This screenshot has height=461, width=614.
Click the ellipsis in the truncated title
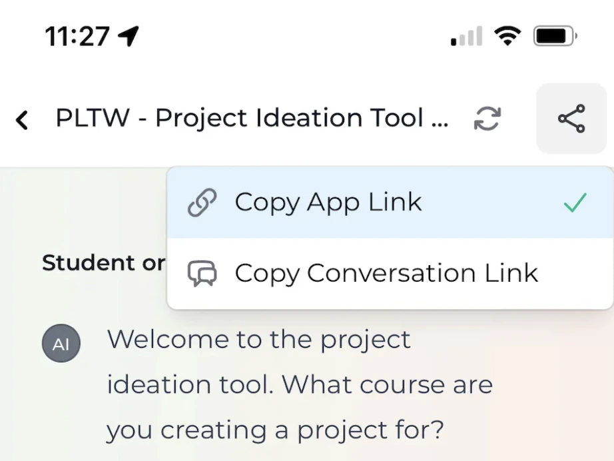coord(440,125)
